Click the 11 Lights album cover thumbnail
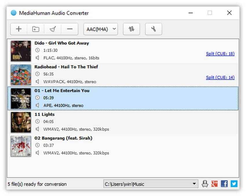Image resolution: width=246 pixels, height=196 pixels. (21, 122)
